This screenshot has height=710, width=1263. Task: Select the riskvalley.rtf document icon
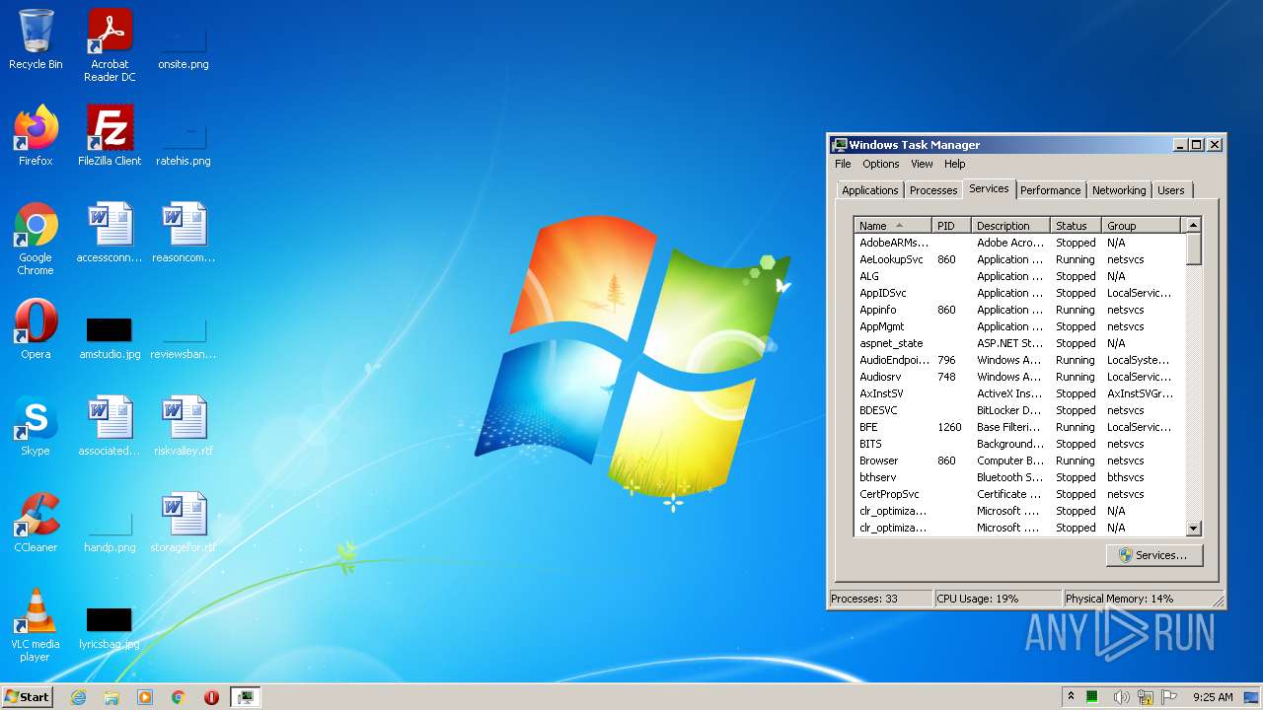184,427
